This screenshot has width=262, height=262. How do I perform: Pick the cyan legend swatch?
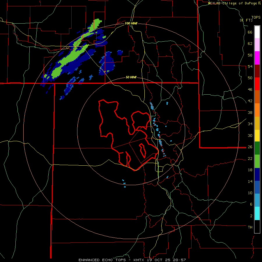(x=257, y=213)
